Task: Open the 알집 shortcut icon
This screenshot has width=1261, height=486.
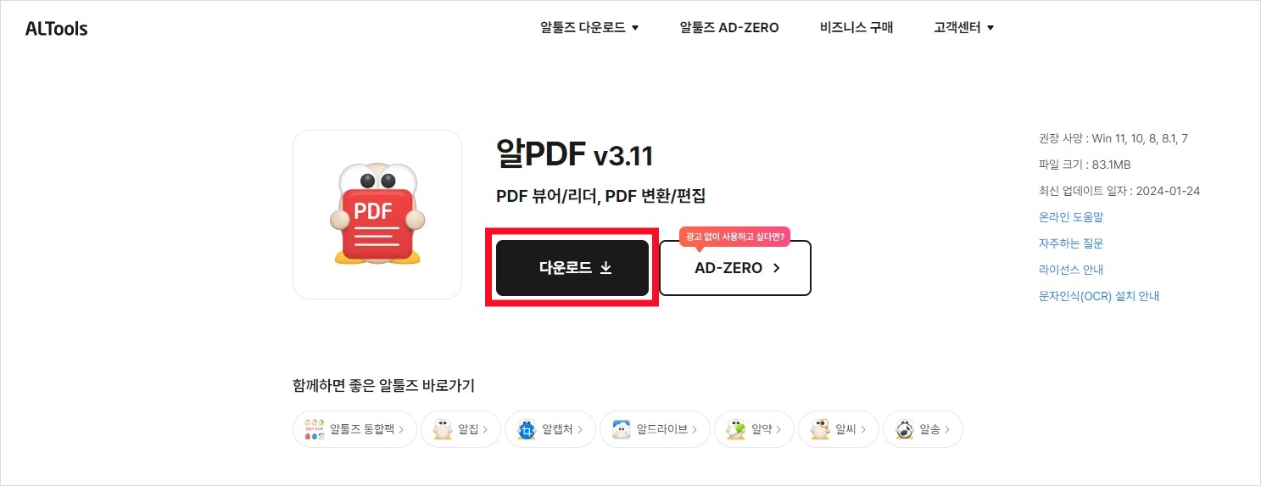Action: tap(442, 429)
